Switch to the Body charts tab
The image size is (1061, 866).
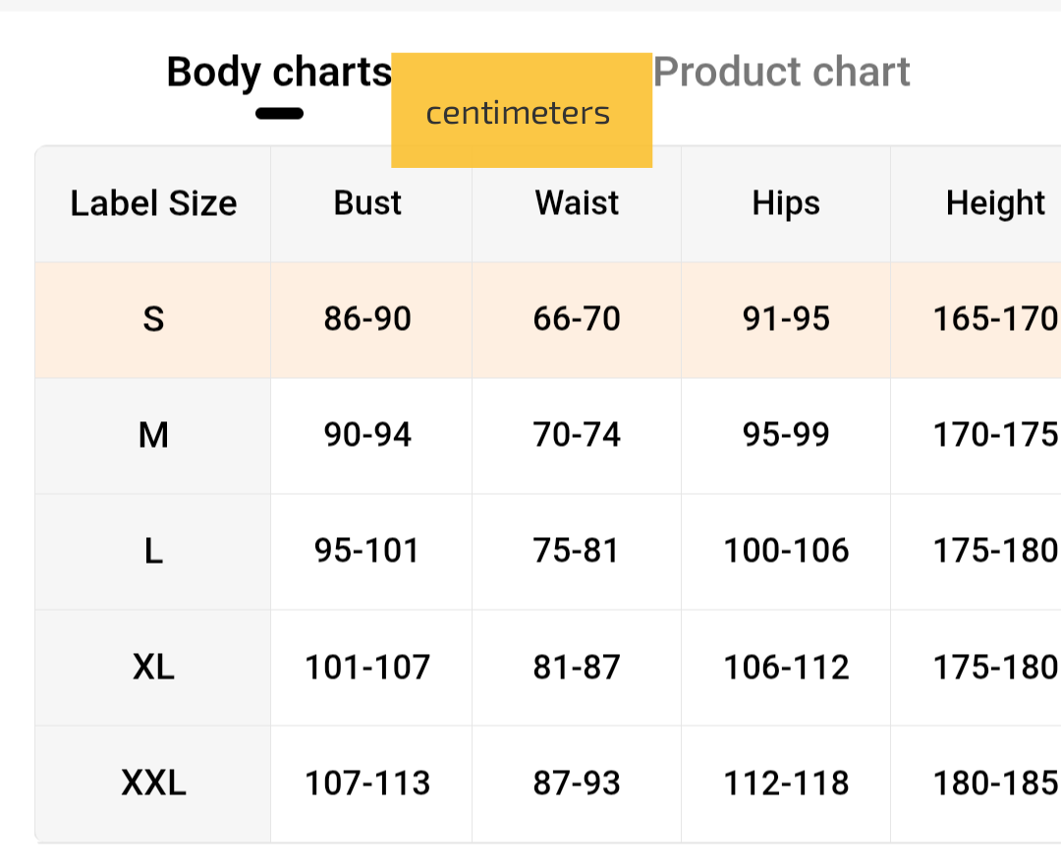point(279,74)
